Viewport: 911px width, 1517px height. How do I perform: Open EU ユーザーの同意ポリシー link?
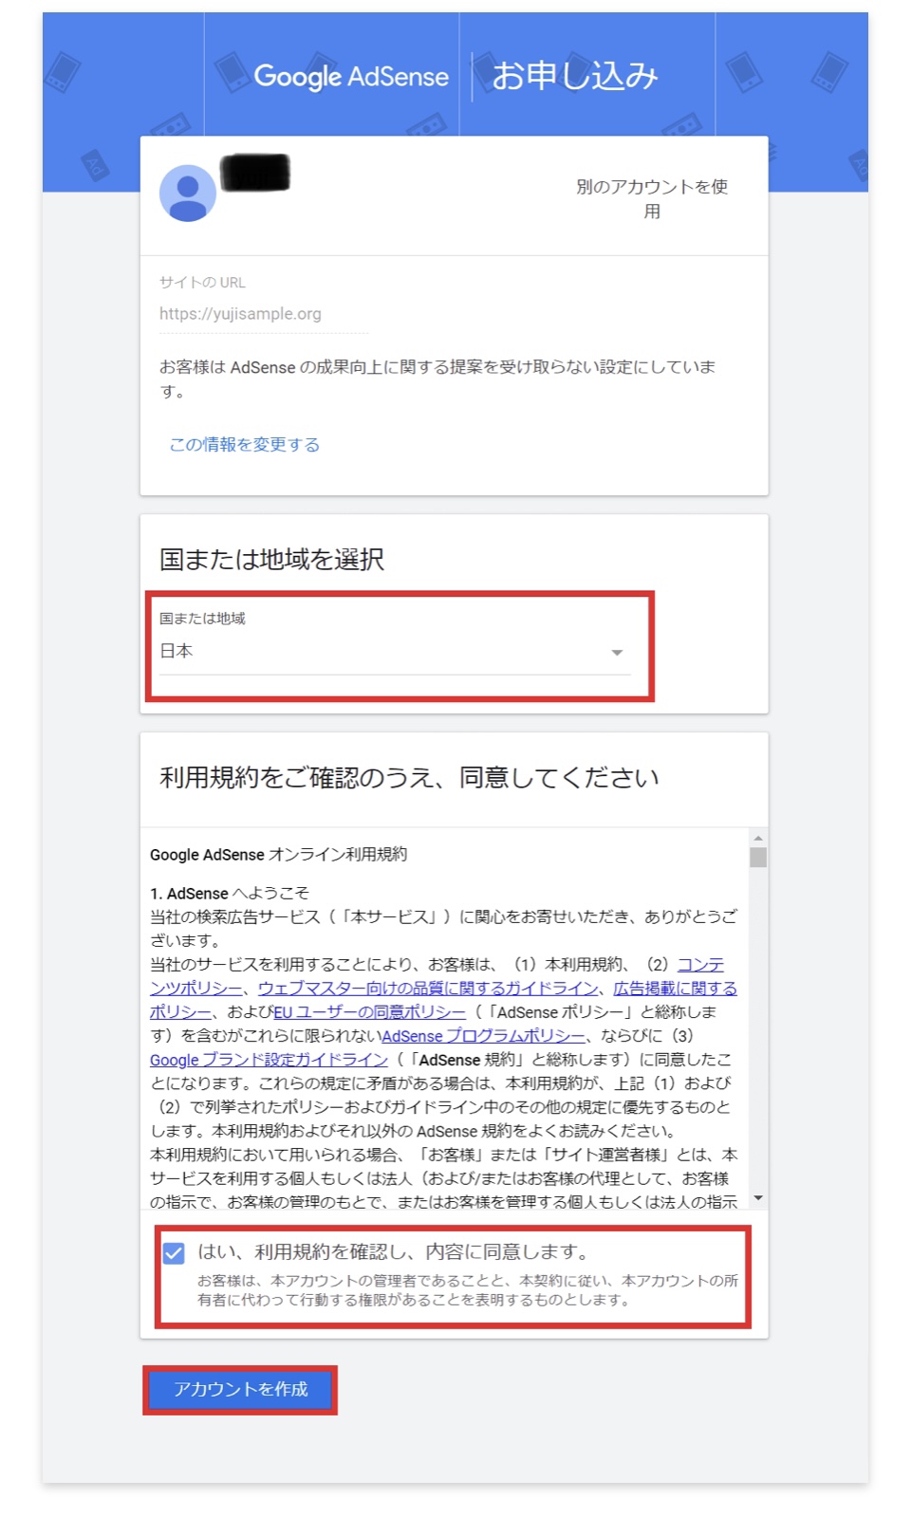tap(370, 1011)
